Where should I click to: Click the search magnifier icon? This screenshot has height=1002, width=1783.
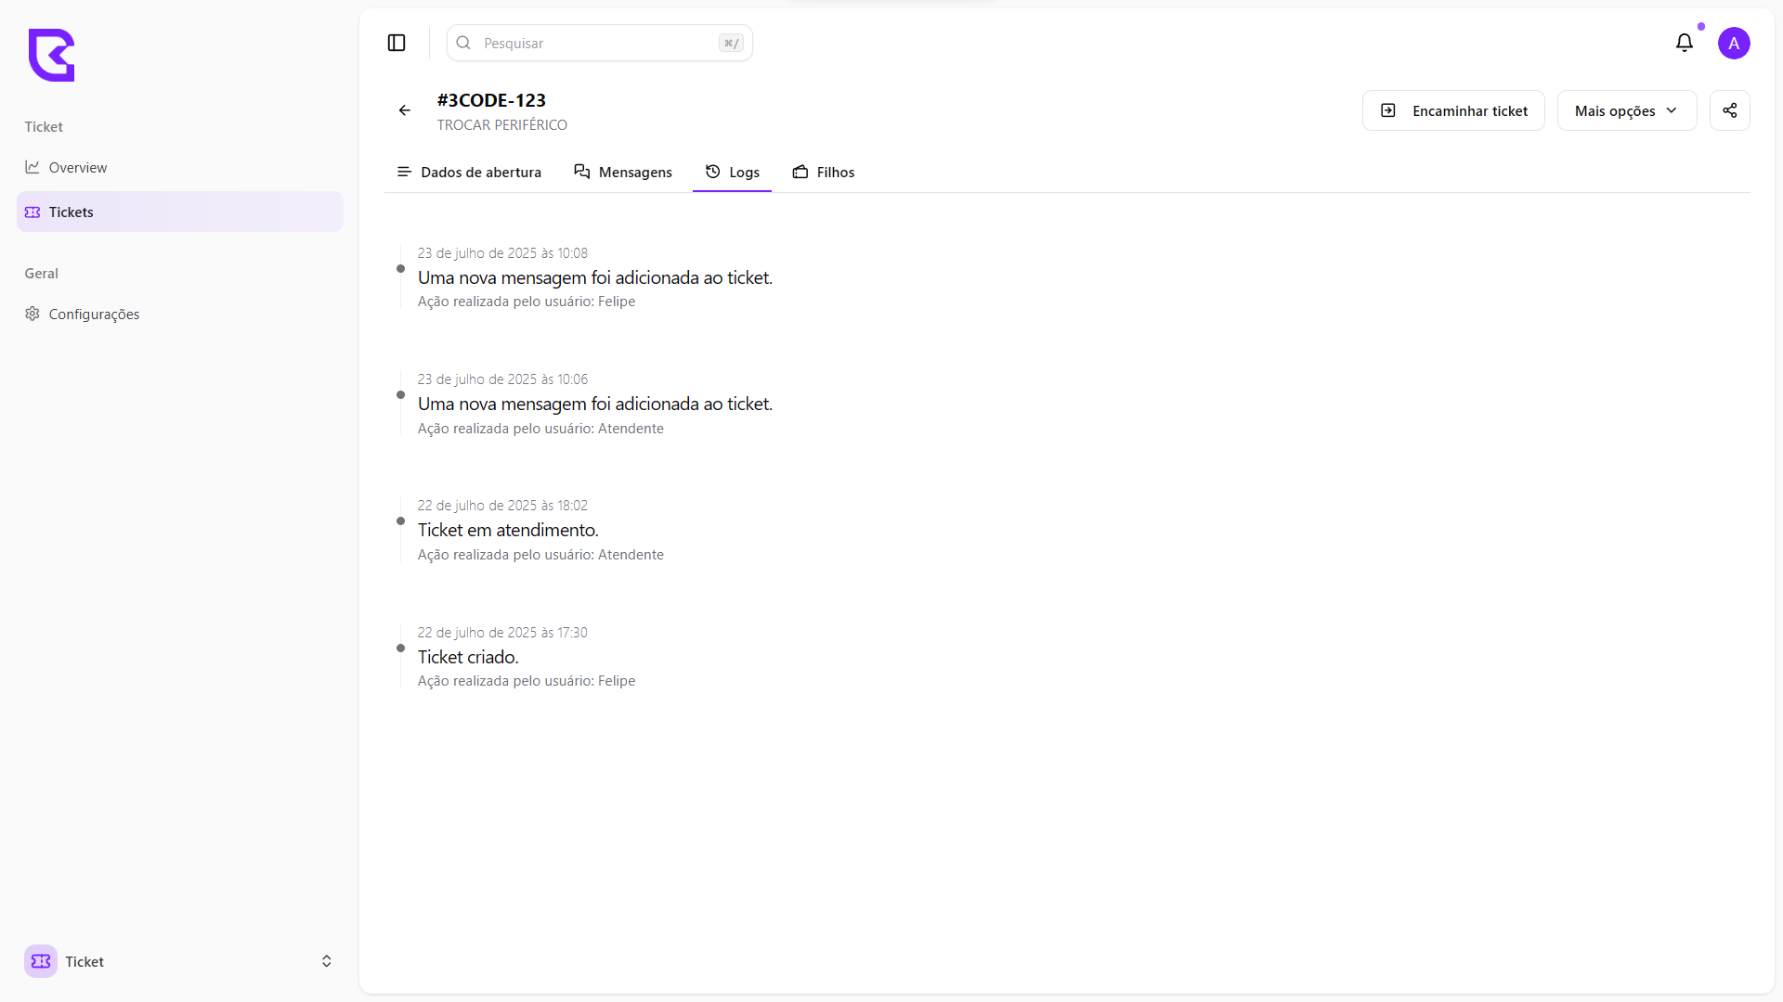pyautogui.click(x=463, y=43)
